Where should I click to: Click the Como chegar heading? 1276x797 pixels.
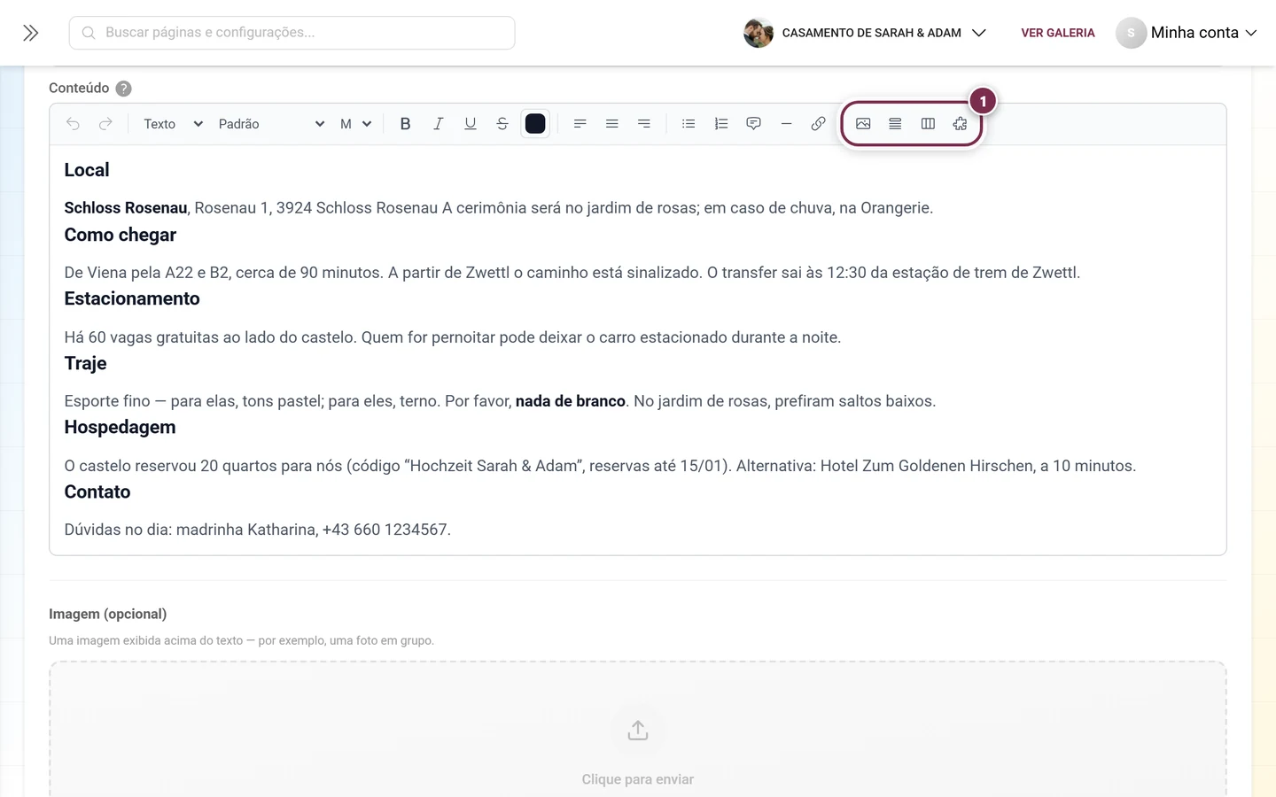click(121, 235)
